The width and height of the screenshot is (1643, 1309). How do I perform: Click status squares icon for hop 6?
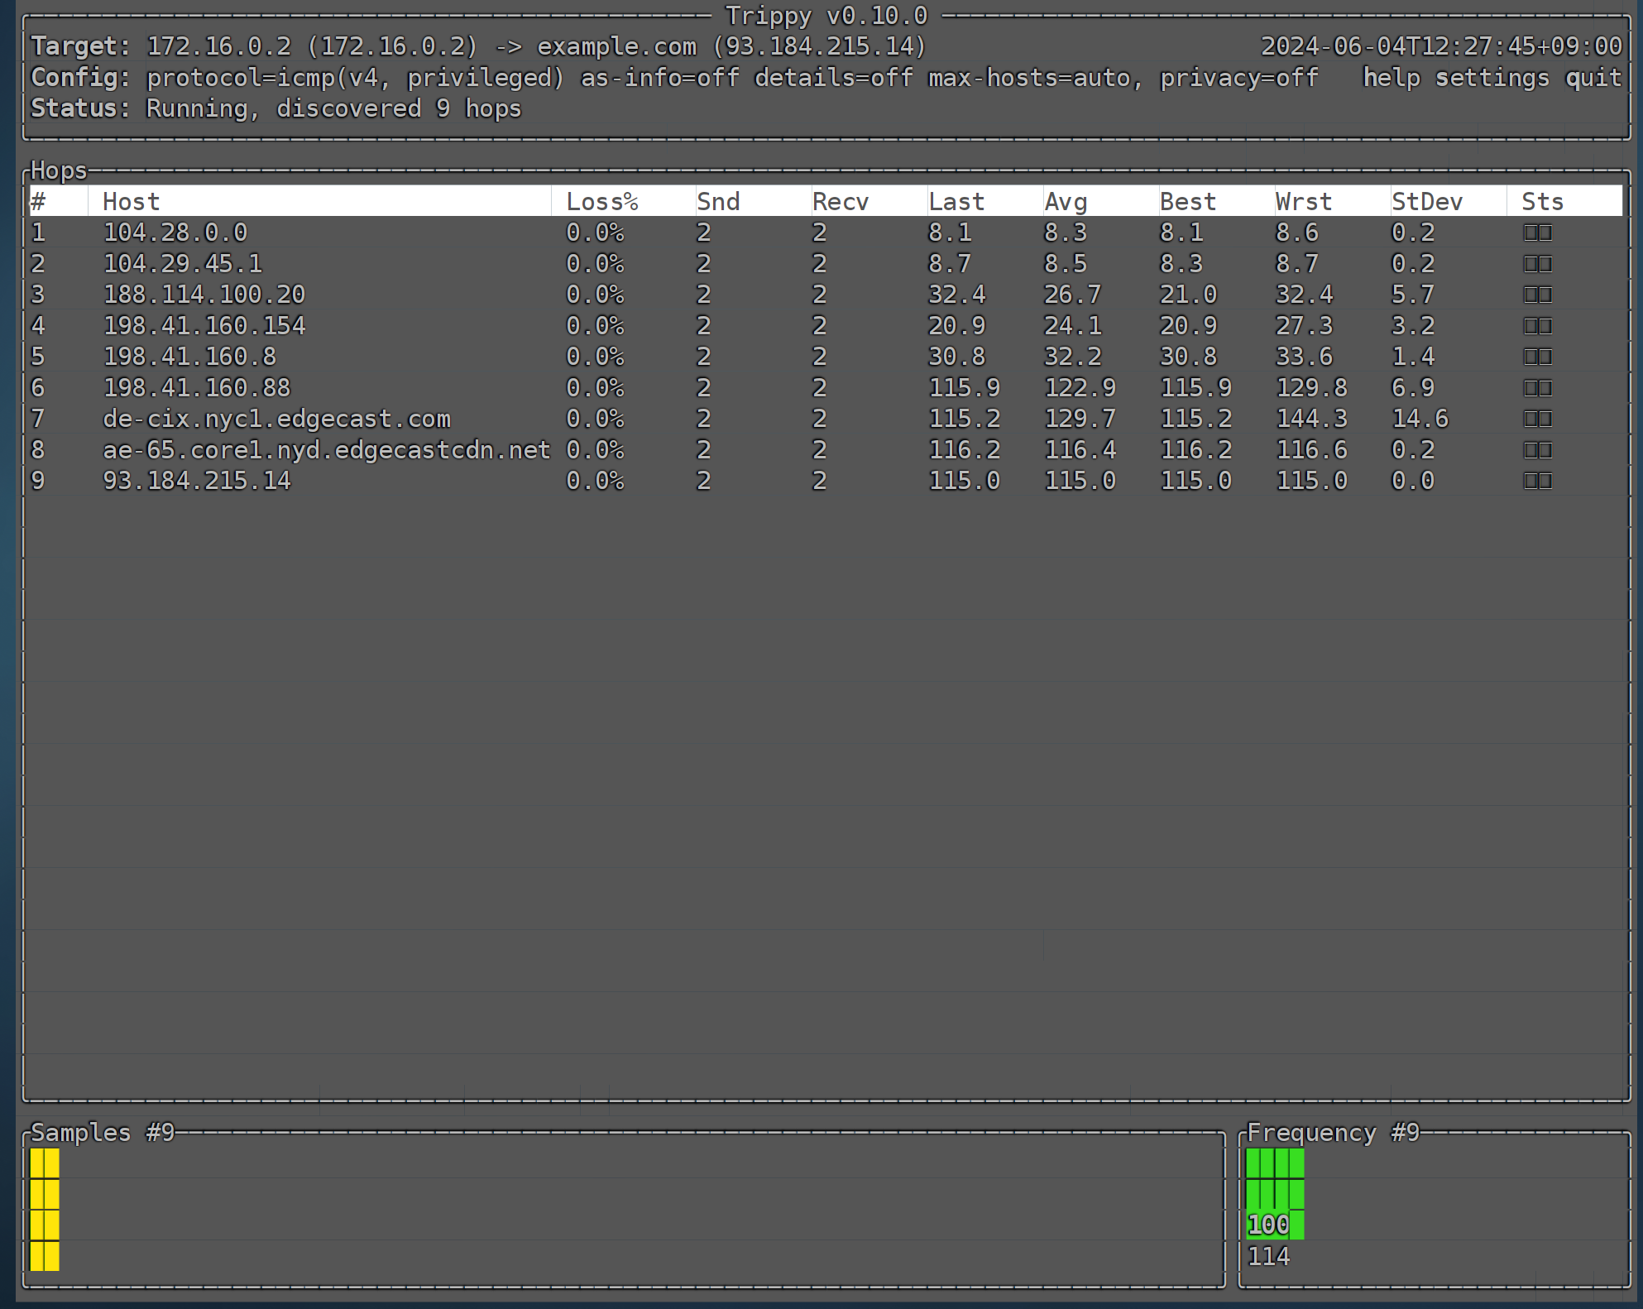click(1537, 388)
